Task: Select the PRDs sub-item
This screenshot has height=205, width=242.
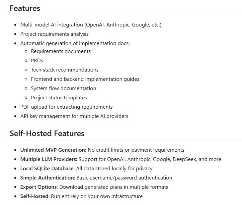Action: click(37, 61)
